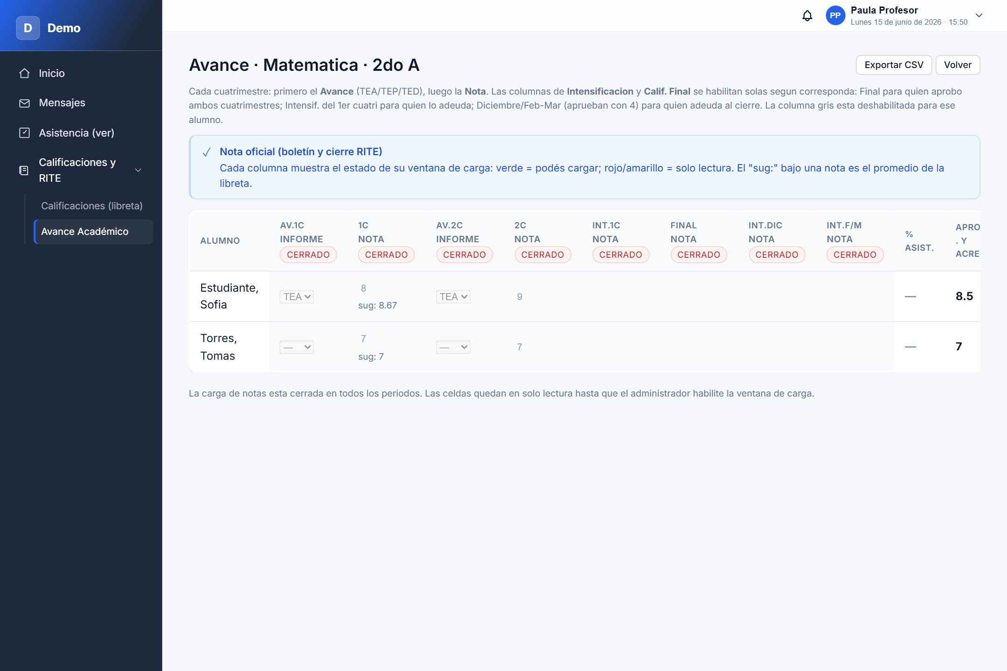The height and width of the screenshot is (671, 1007).
Task: Click the PP user avatar
Action: tap(835, 16)
